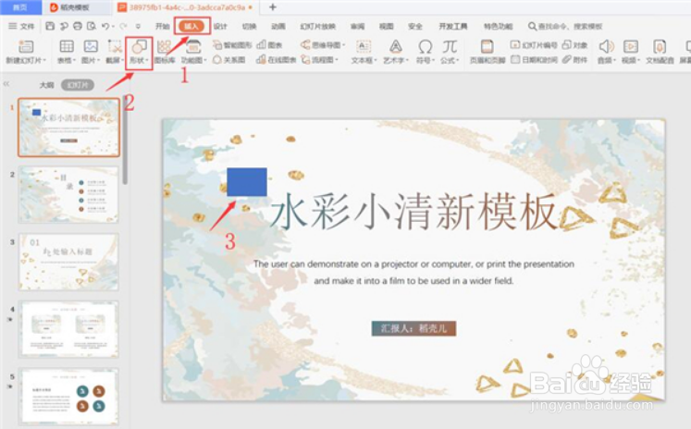Screen dimensions: 691x429
Task: Open the Animation (动画) ribbon tab
Action: [278, 27]
